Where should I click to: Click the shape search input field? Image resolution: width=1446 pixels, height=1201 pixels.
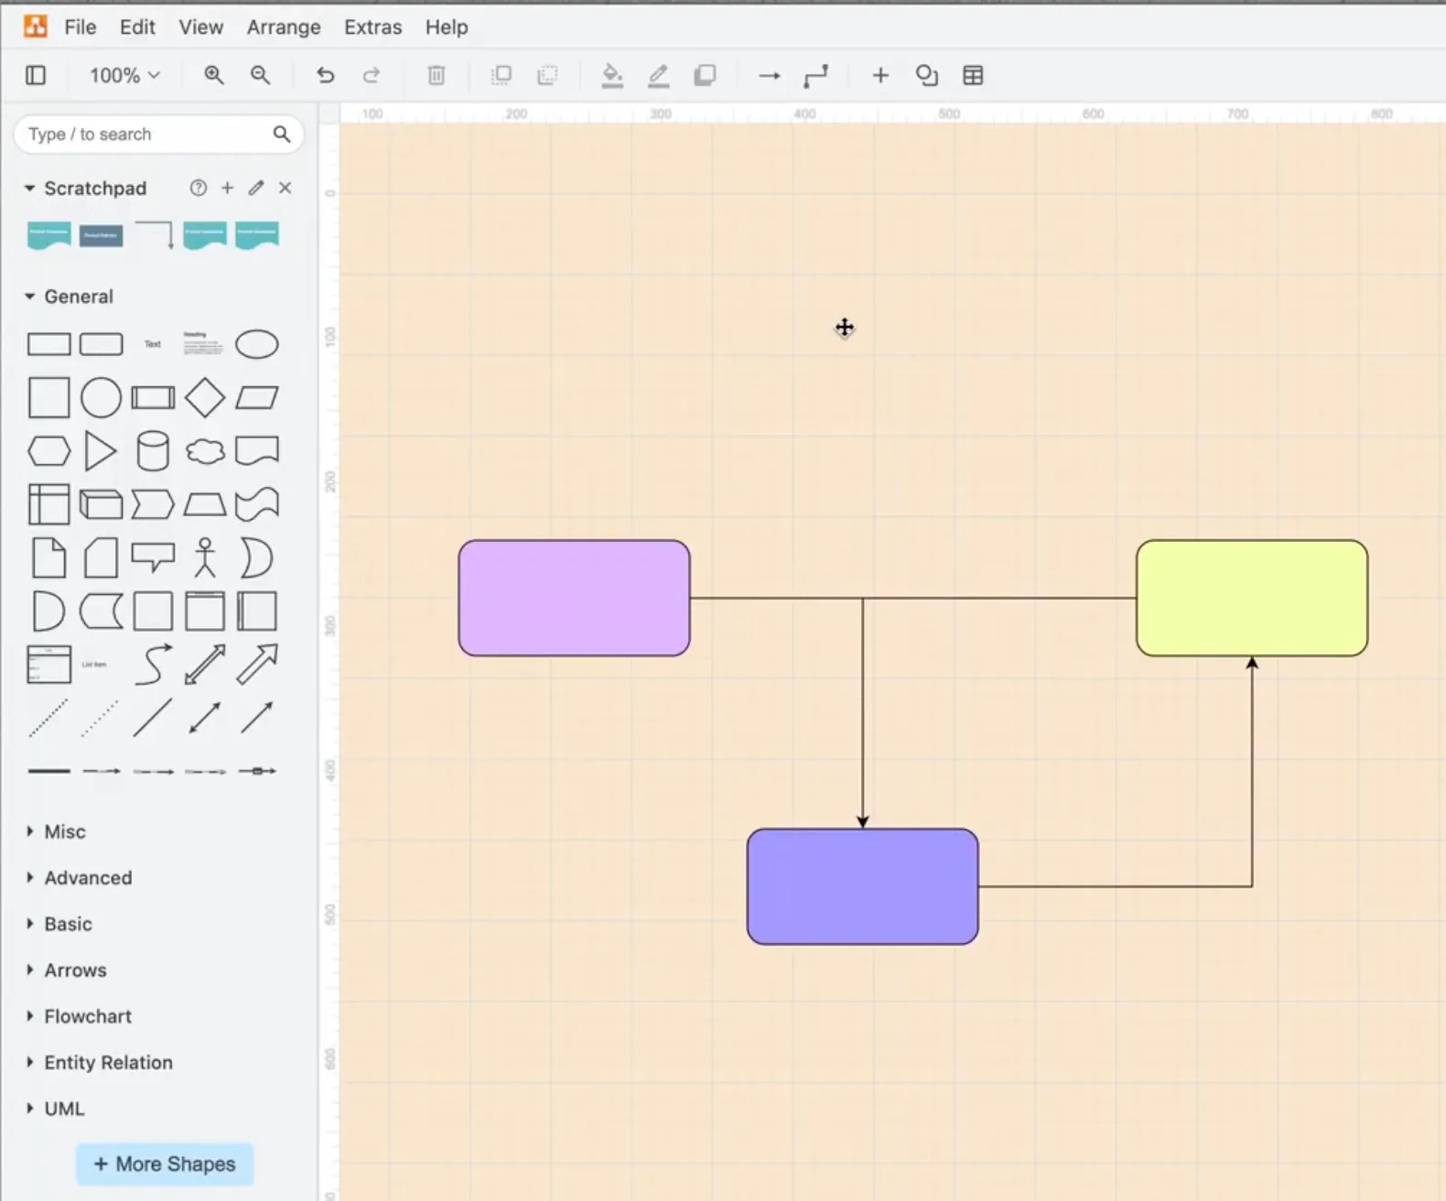click(x=146, y=135)
